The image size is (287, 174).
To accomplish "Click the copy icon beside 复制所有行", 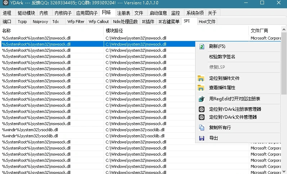I will tap(202, 128).
